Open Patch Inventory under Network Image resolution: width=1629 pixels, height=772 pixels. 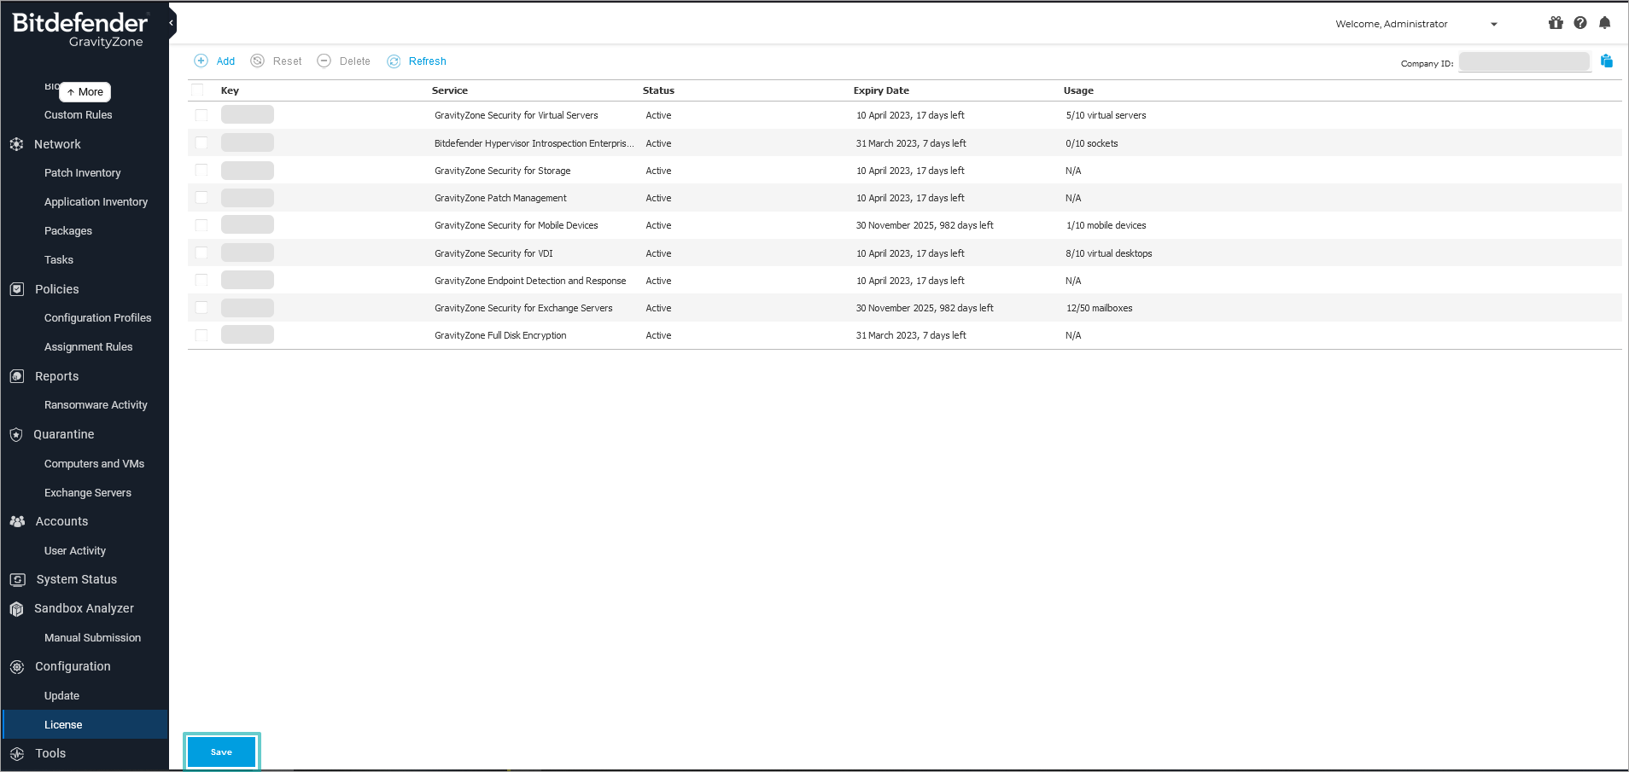point(83,172)
